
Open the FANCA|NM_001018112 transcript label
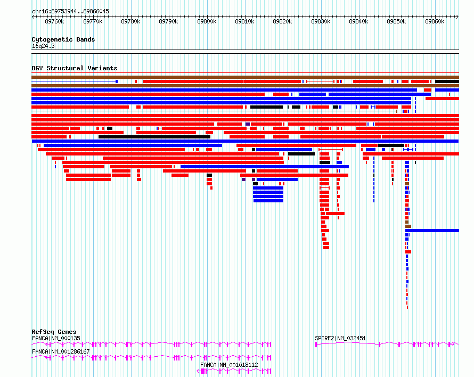[x=229, y=365]
